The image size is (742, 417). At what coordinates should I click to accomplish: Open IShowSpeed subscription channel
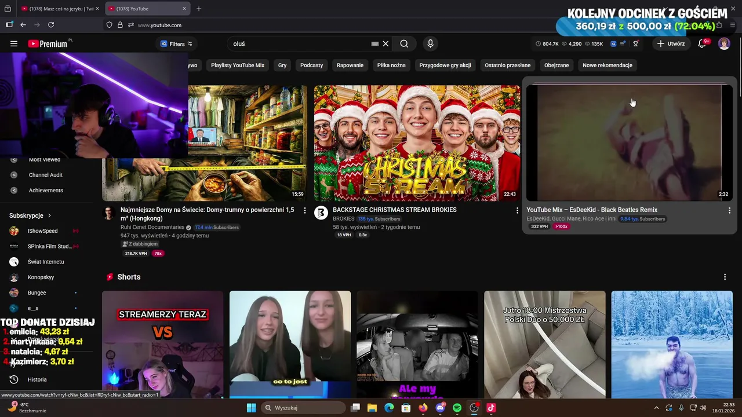point(44,231)
